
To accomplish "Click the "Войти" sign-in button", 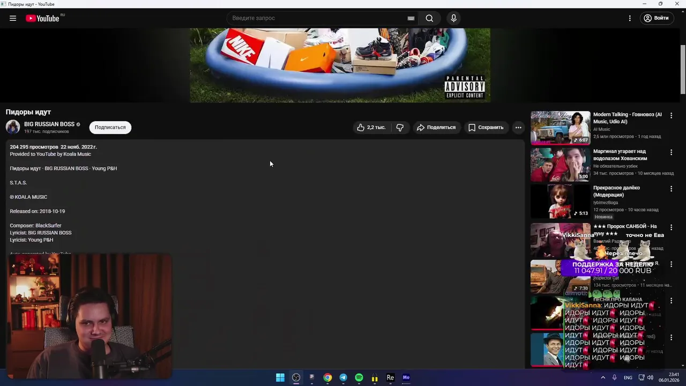I will [657, 18].
